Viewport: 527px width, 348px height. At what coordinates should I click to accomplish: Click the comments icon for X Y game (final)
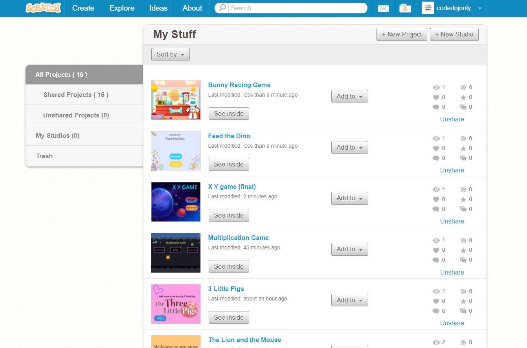(436, 209)
